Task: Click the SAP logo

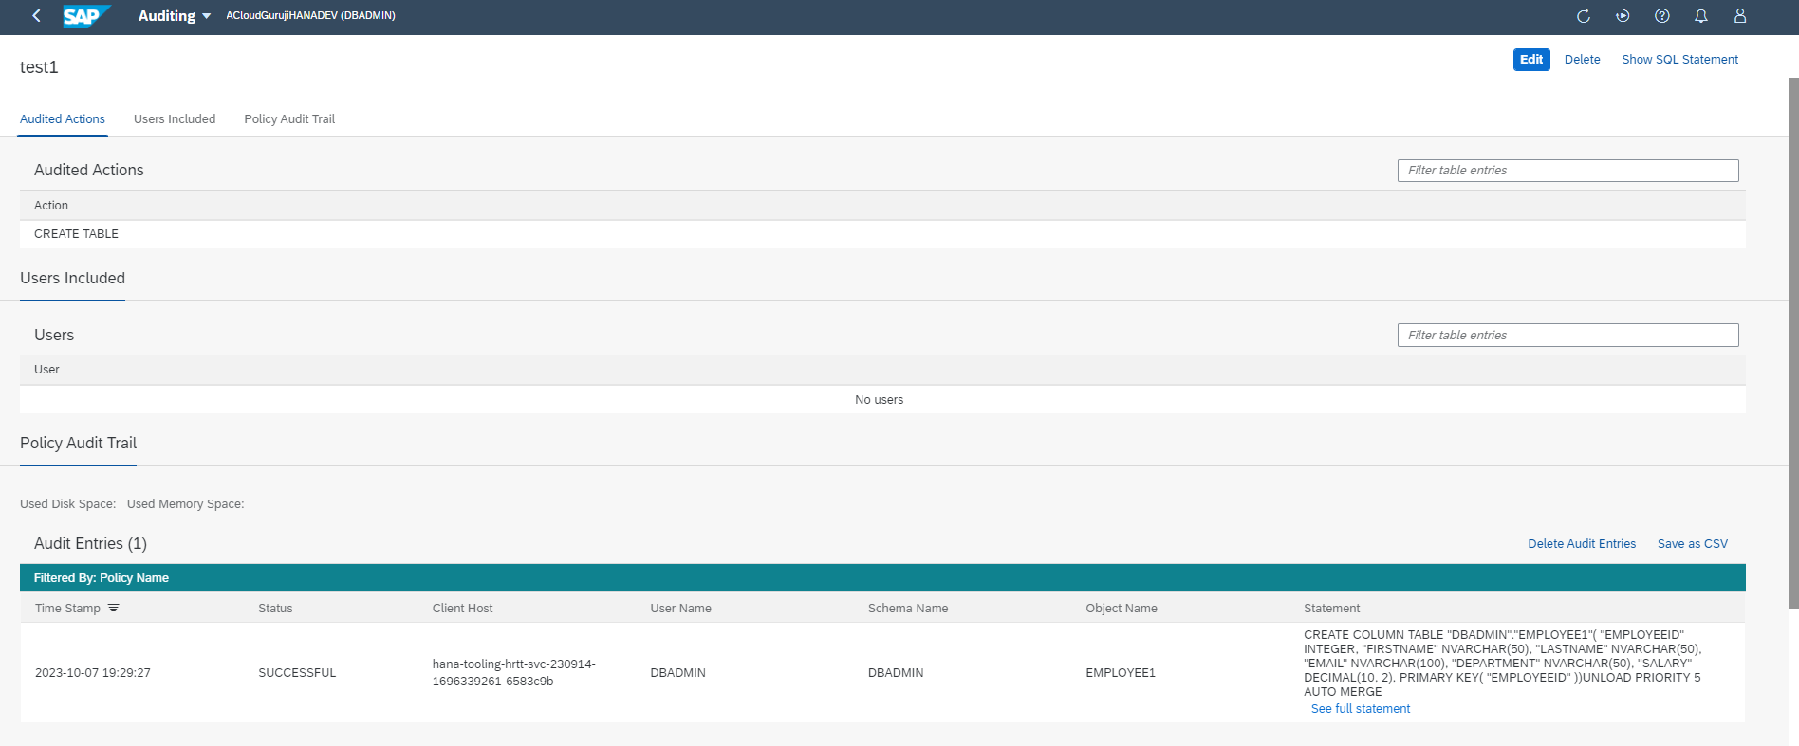Action: point(85,16)
